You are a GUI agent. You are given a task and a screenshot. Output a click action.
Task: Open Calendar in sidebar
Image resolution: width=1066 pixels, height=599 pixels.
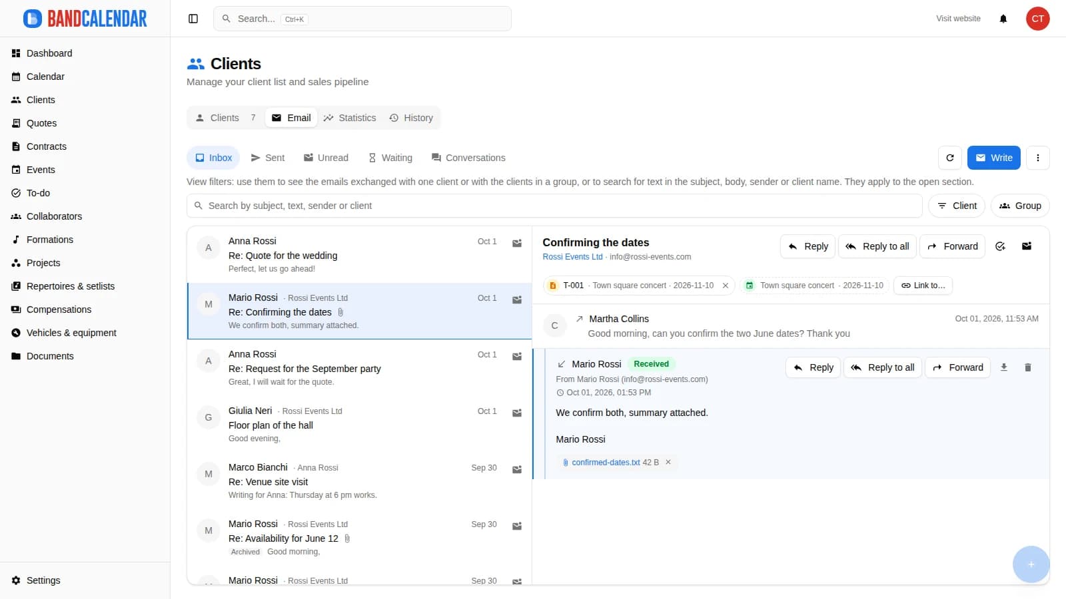click(85, 77)
